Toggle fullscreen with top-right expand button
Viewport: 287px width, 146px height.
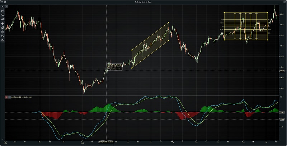(284, 2)
